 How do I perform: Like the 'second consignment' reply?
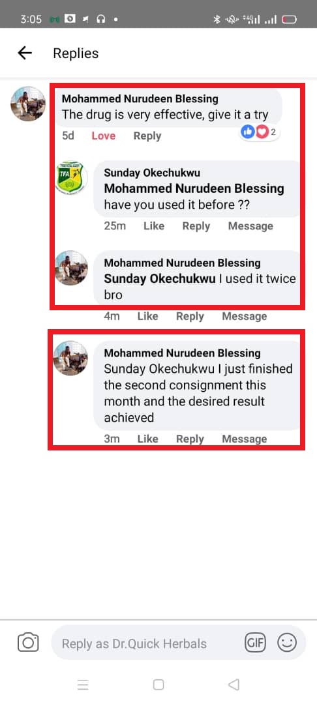(x=147, y=439)
